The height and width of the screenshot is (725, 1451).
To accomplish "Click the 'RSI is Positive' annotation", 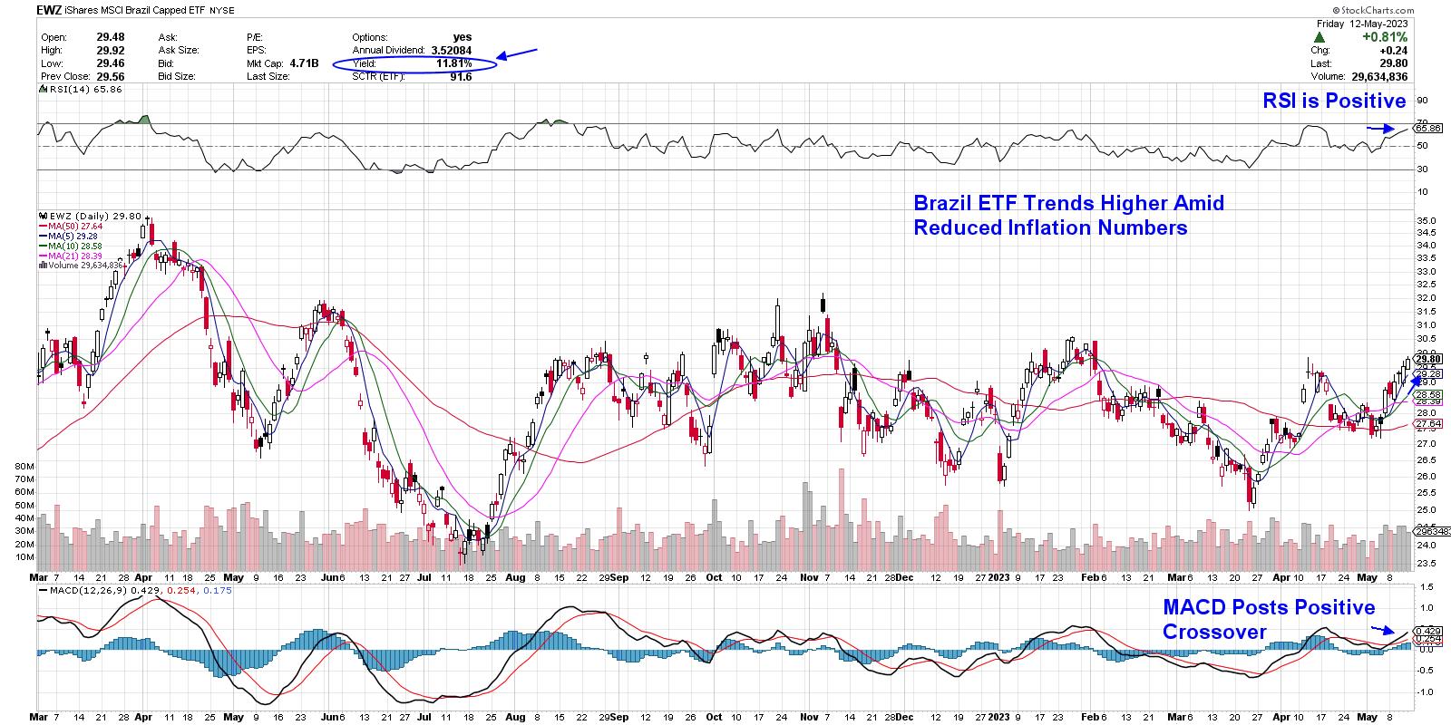I will [x=1334, y=101].
